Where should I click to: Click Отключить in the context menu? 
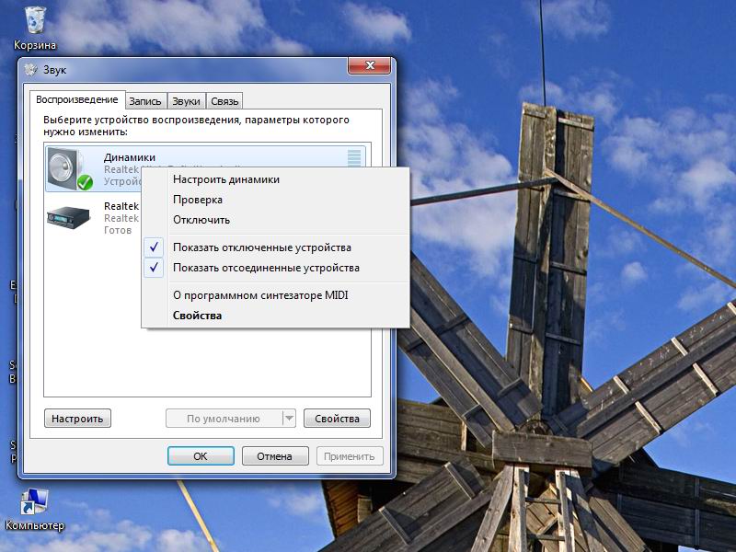coord(201,220)
